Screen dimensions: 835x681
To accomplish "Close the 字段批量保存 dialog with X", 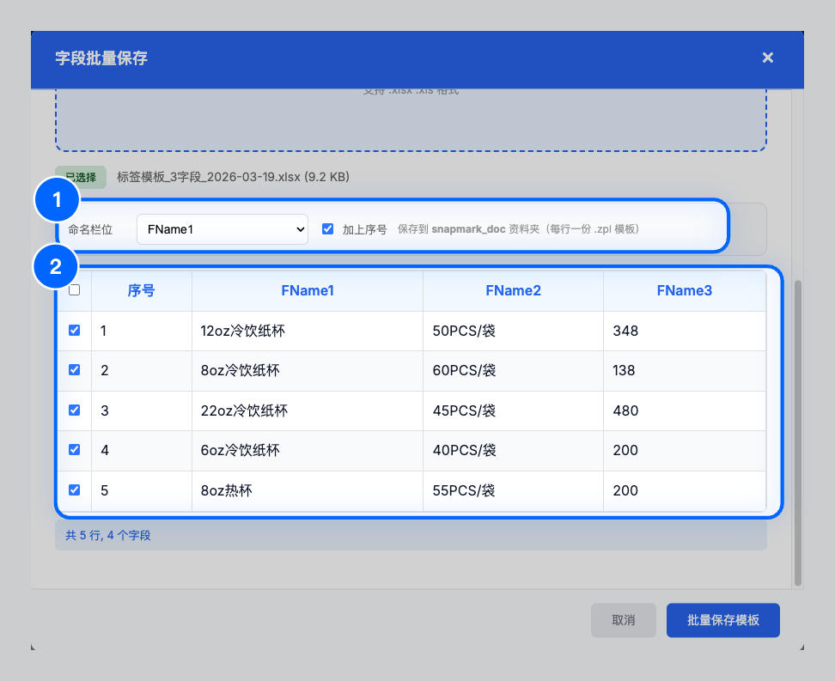I will [x=767, y=58].
